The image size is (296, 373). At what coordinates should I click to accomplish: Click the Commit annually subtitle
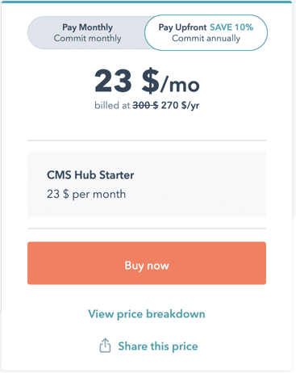pos(206,39)
